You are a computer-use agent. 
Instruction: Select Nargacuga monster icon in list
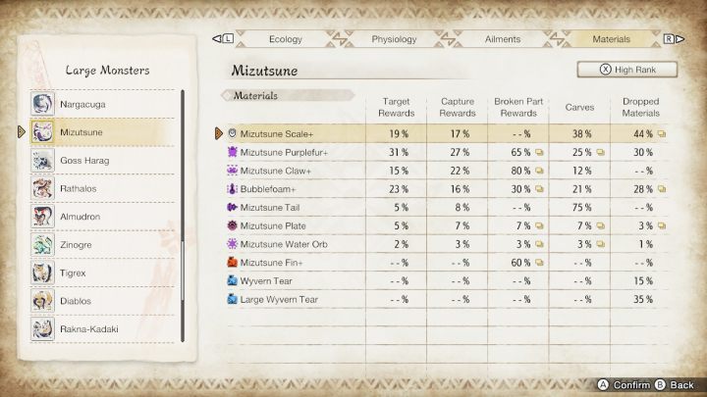point(42,104)
